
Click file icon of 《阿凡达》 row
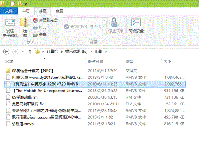8,84
